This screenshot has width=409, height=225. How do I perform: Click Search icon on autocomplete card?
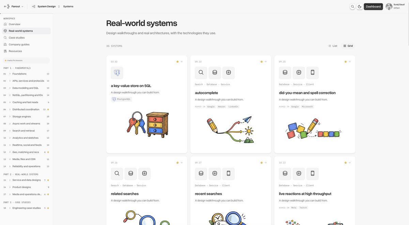point(201,73)
